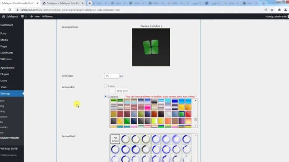289x162 pixels.
Task: Pick the red gradient swatch beside the selected green
Action: tap(188, 114)
